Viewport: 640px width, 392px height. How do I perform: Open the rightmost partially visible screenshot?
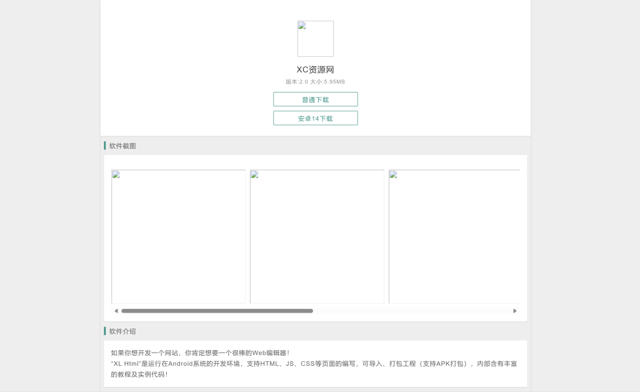454,236
